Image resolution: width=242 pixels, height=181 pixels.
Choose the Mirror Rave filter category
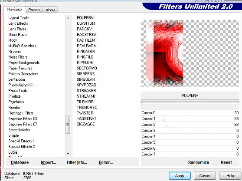click(x=17, y=35)
